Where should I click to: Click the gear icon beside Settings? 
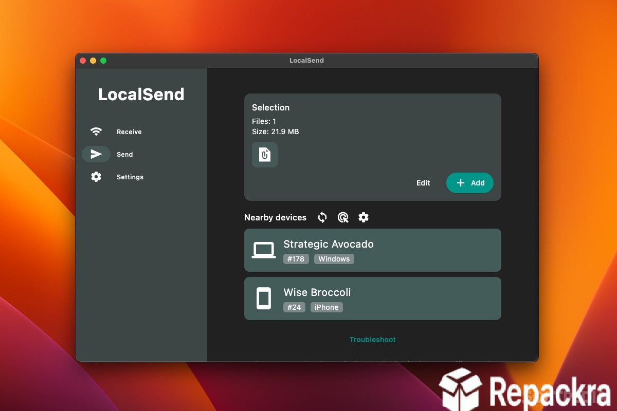(96, 177)
